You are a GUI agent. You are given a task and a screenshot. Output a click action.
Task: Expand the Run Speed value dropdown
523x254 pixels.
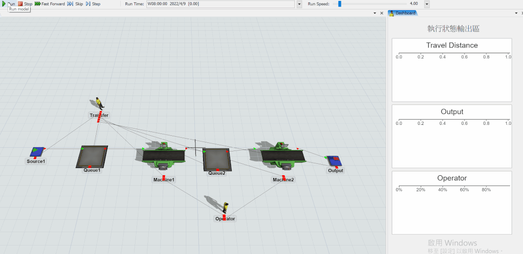pos(426,4)
